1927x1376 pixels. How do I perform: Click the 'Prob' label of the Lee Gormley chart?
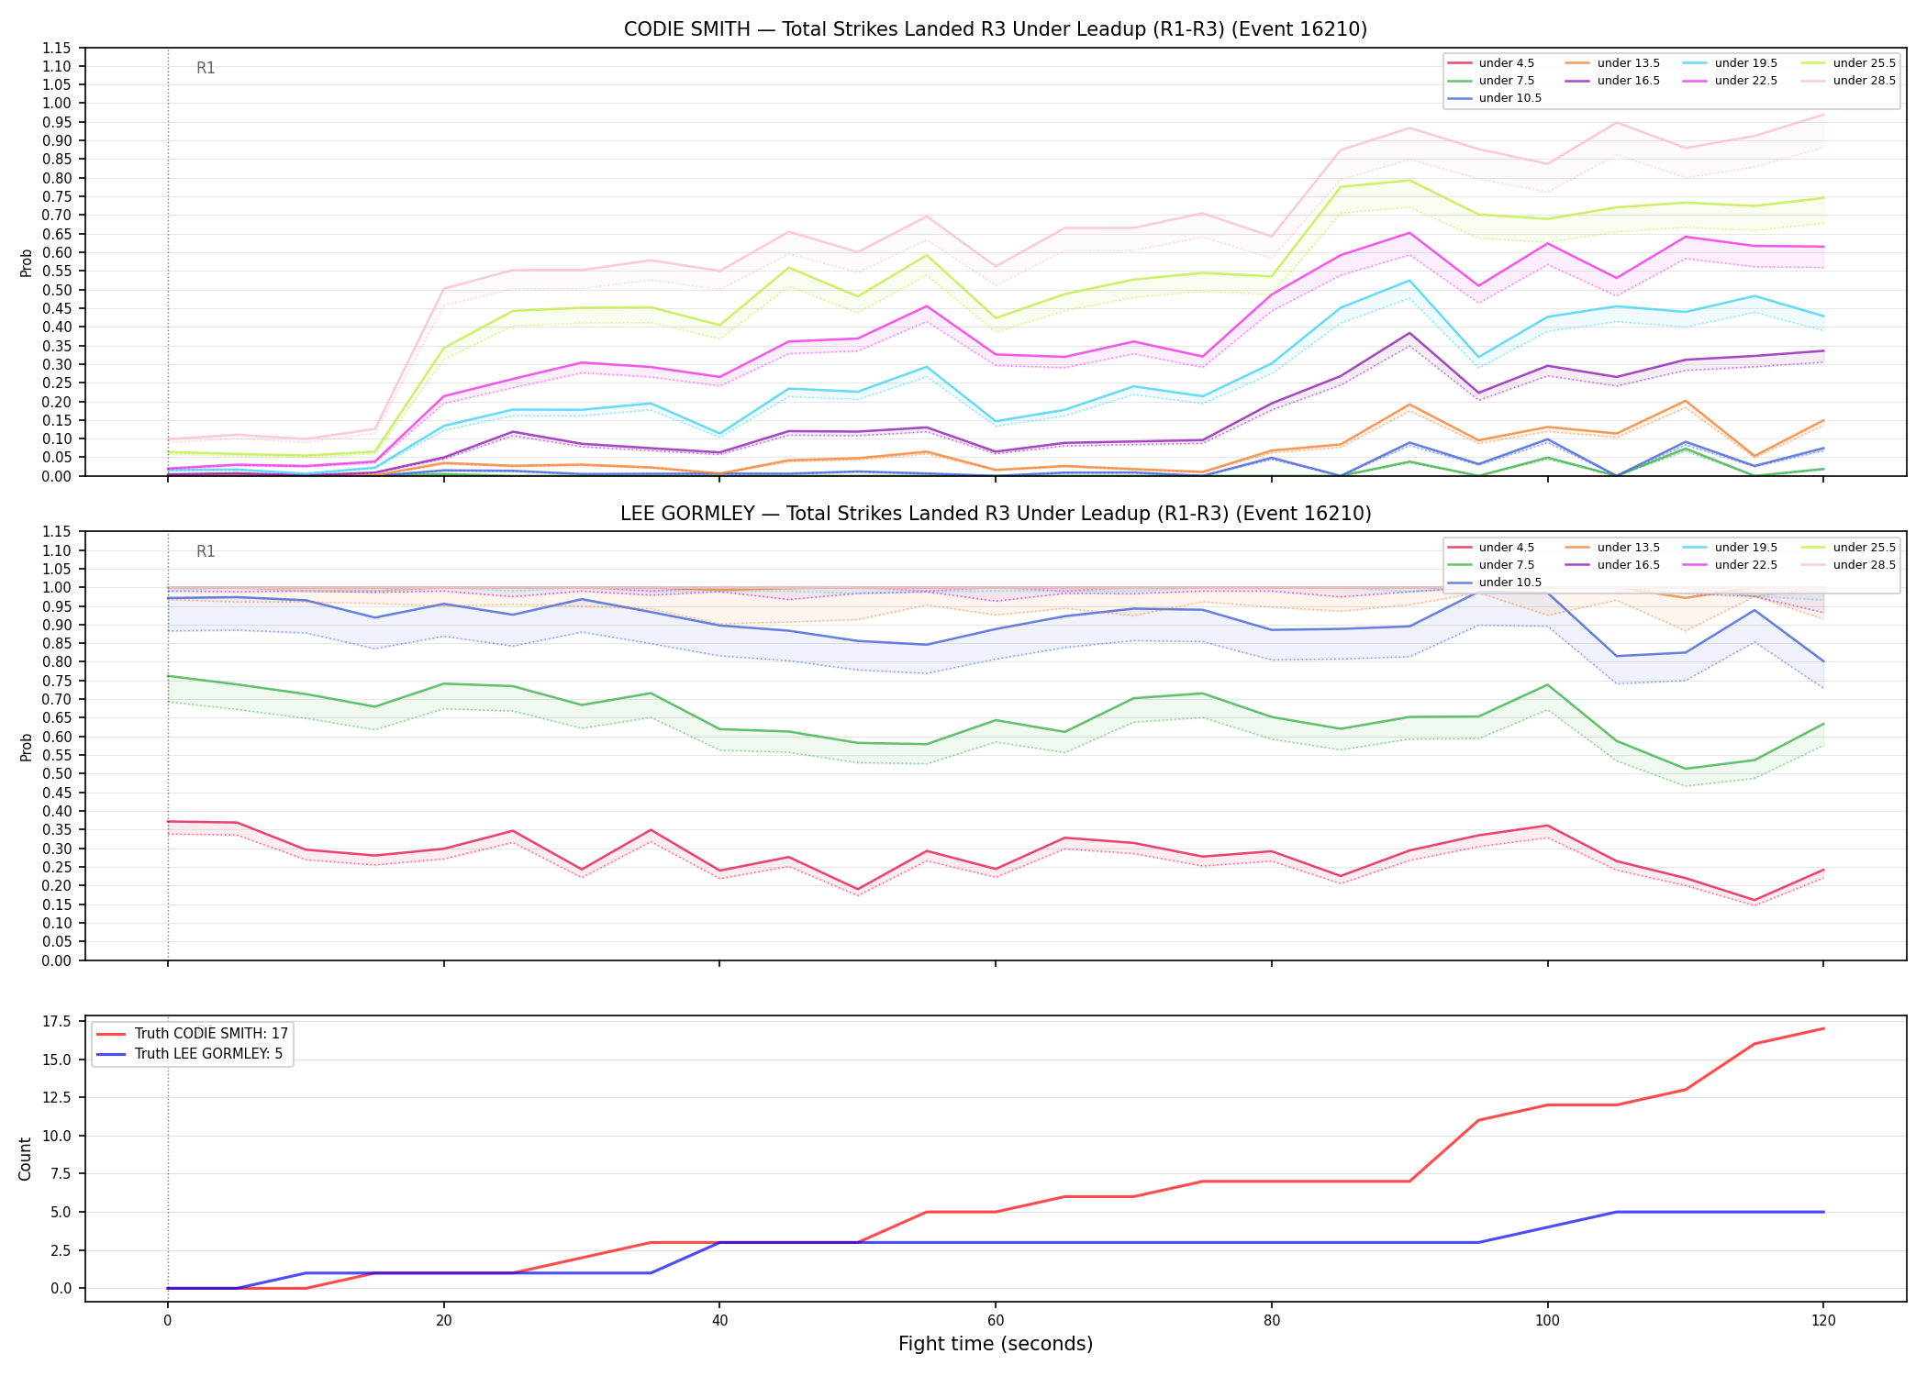coord(27,747)
